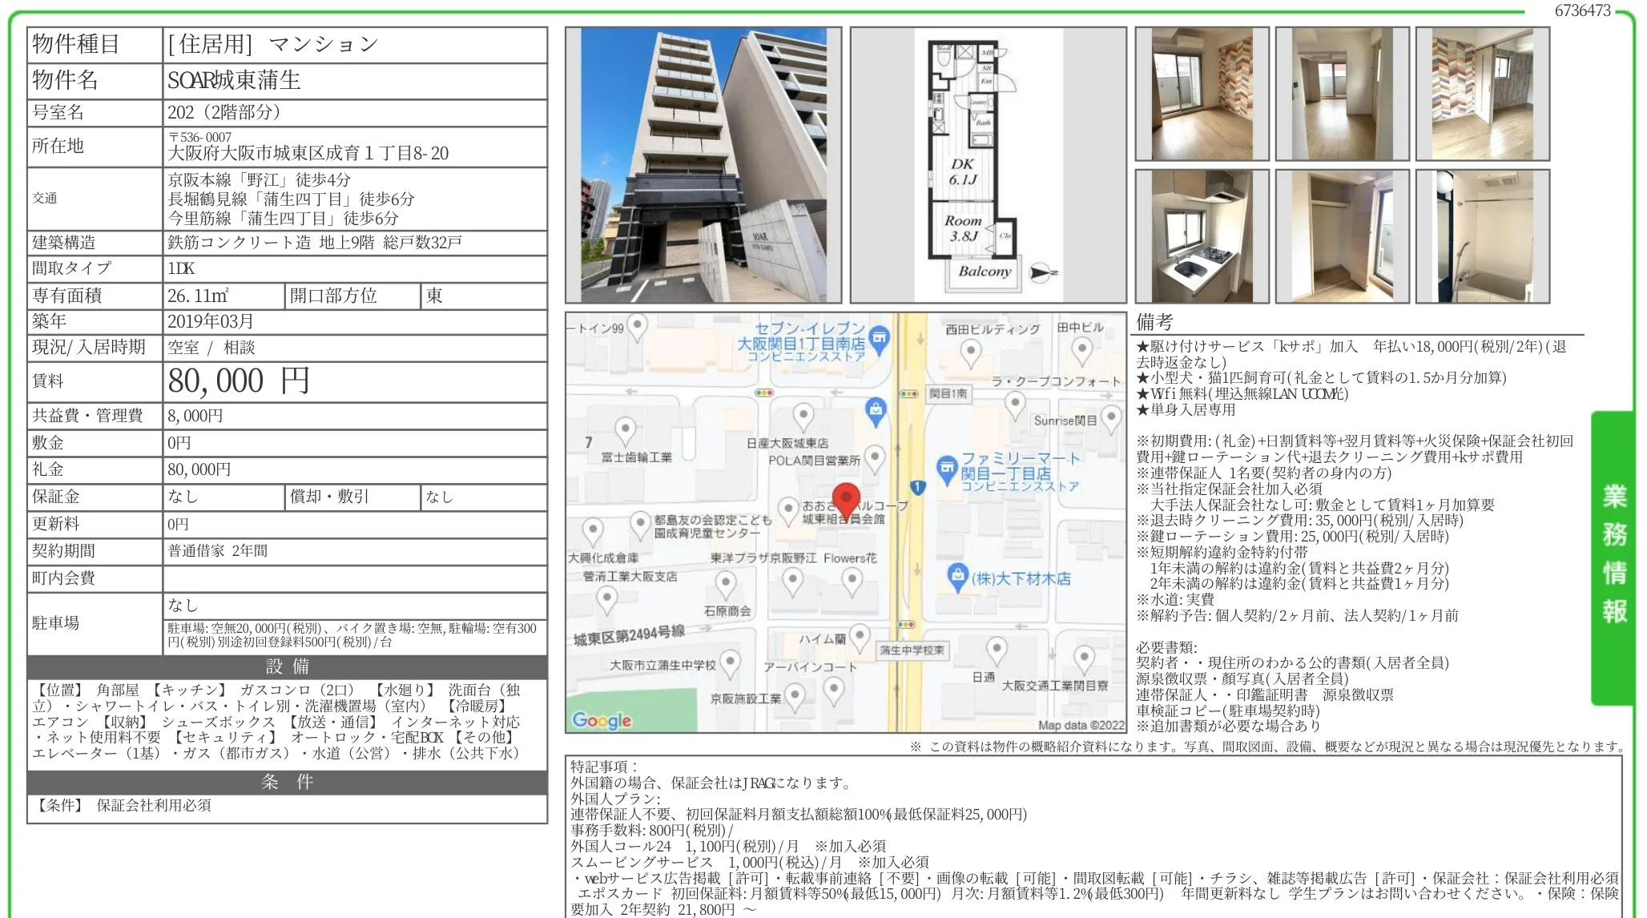Click the 京阪本線「野江」徒歩4分 access line
The height and width of the screenshot is (918, 1647).
click(259, 179)
